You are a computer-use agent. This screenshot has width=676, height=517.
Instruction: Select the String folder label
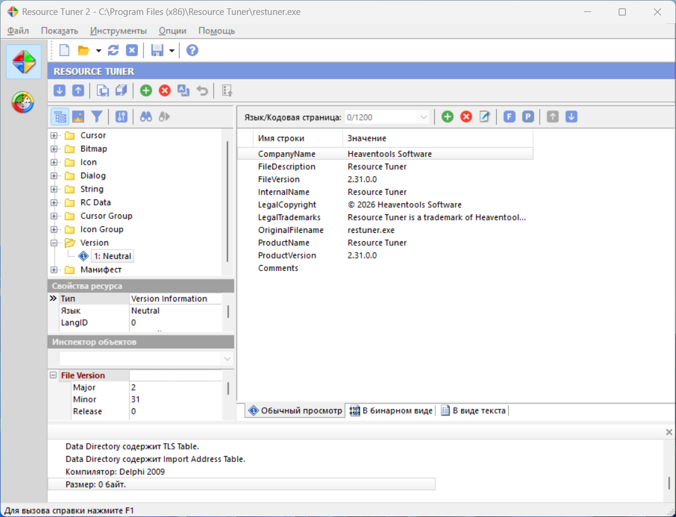[92, 189]
